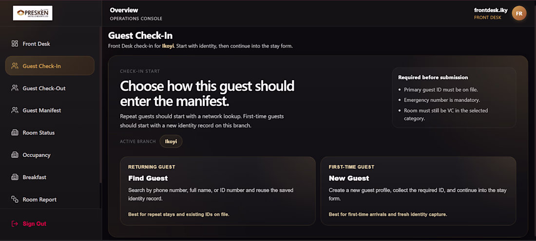Click the Ikoyi active branch chip
This screenshot has height=241, width=536.
click(x=171, y=141)
